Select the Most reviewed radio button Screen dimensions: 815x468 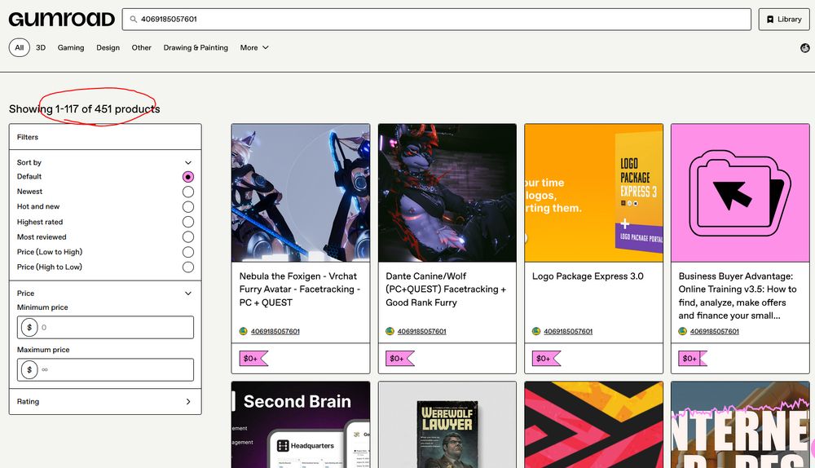(188, 237)
